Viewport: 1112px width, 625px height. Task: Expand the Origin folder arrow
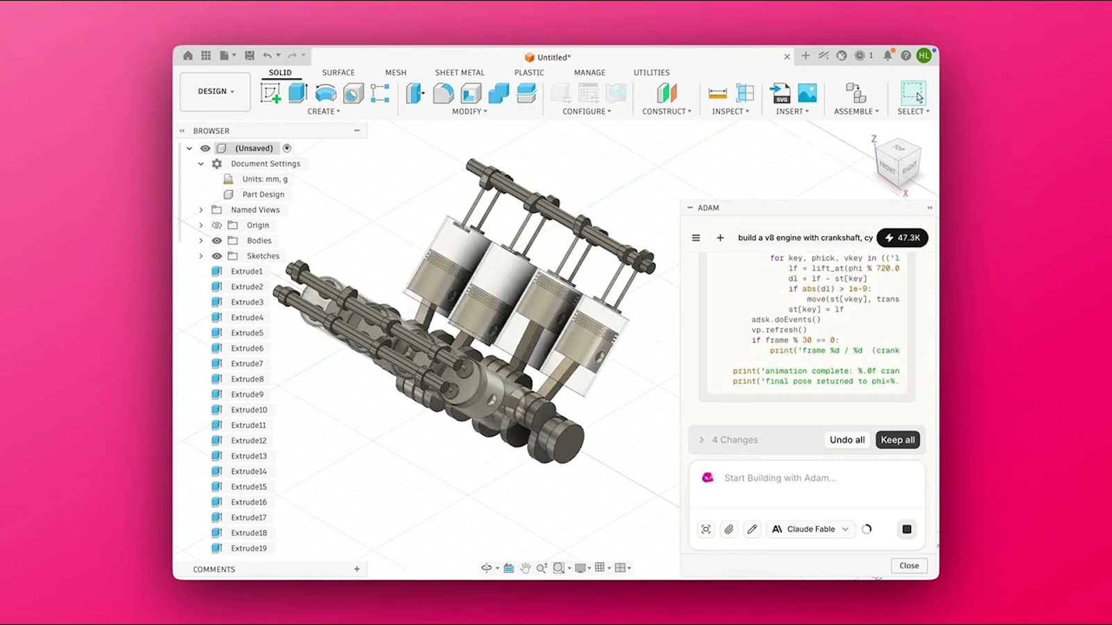point(201,225)
